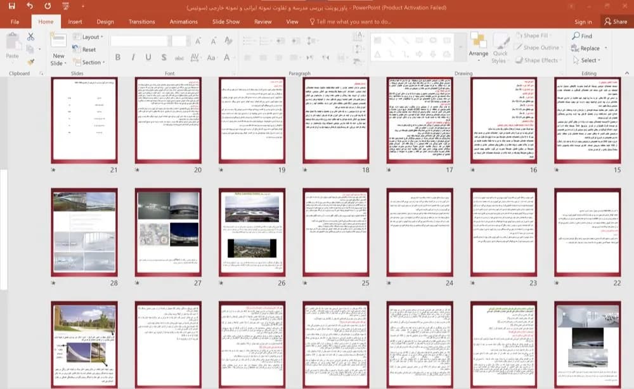This screenshot has width=634, height=389.
Task: Copy selection using the Copy icon
Action: [30, 49]
